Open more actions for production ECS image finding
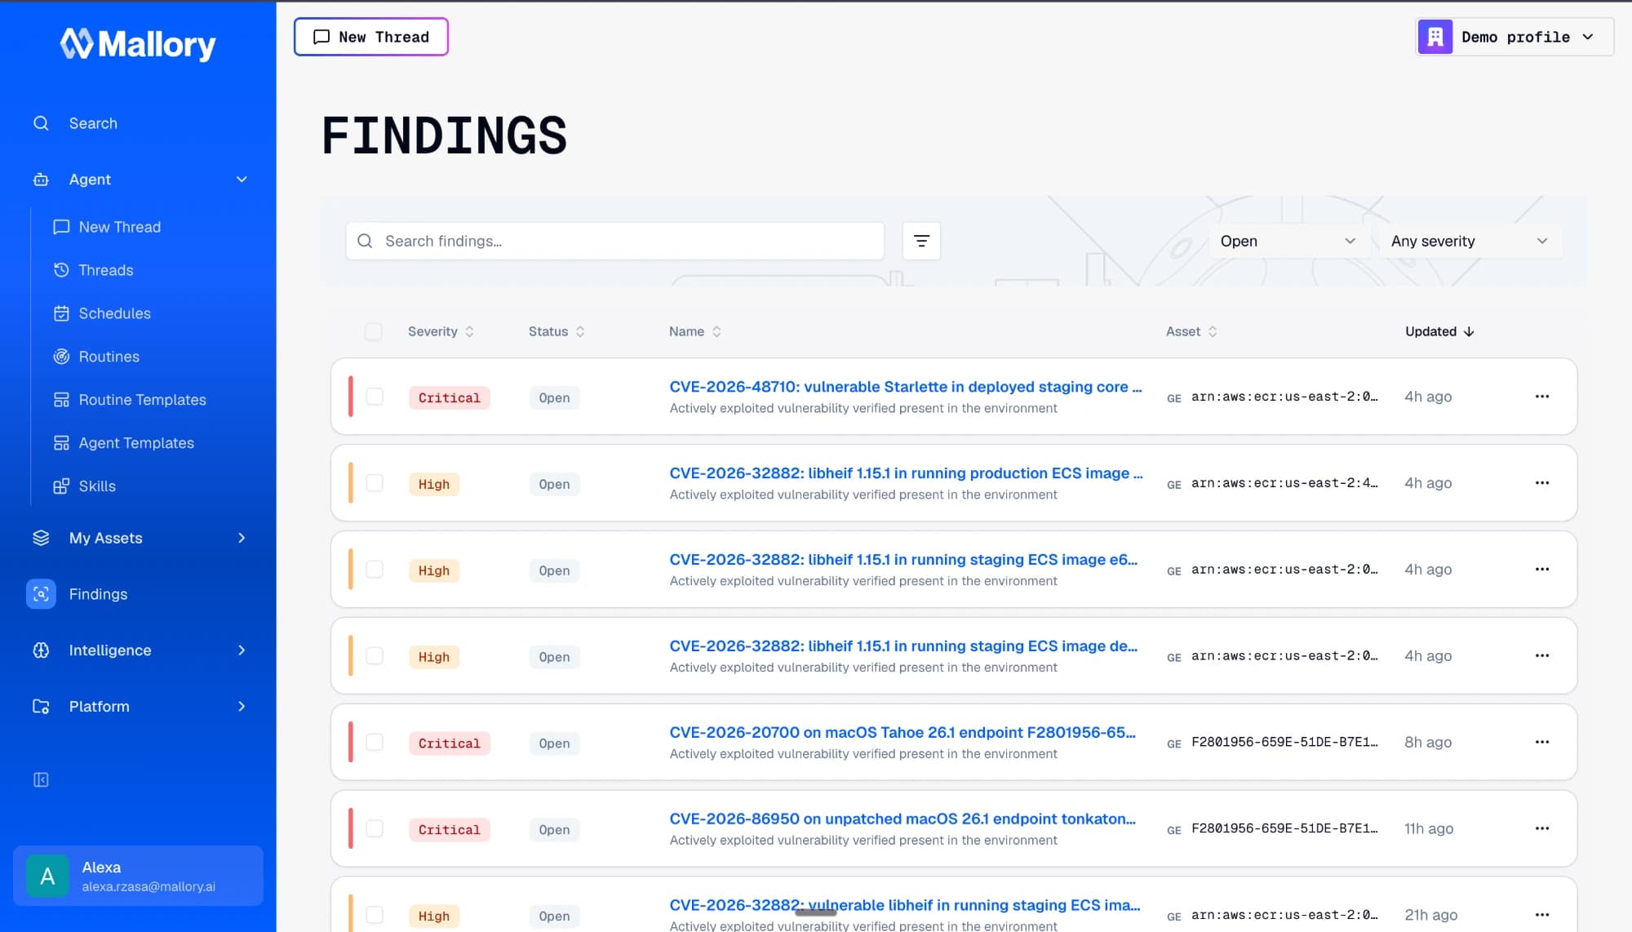 tap(1541, 483)
